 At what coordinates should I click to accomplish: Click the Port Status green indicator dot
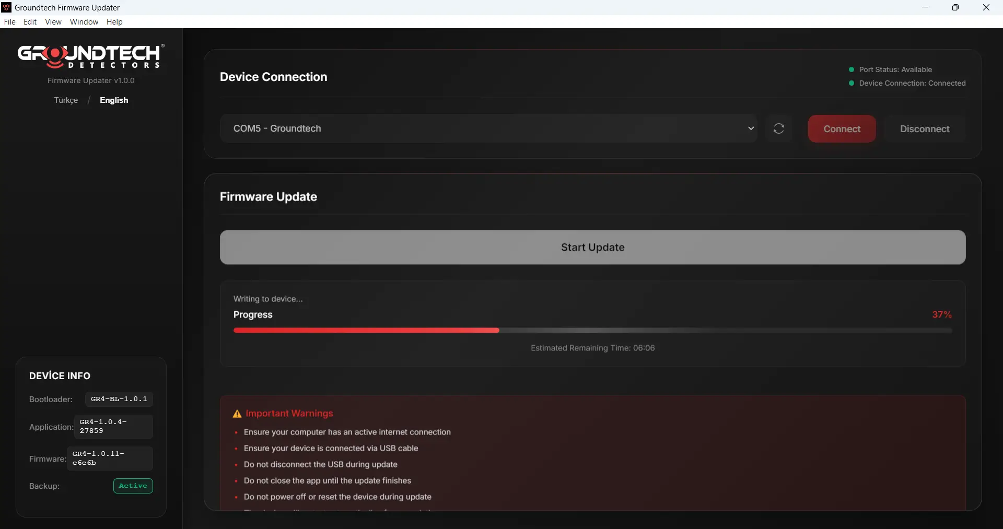click(x=852, y=69)
